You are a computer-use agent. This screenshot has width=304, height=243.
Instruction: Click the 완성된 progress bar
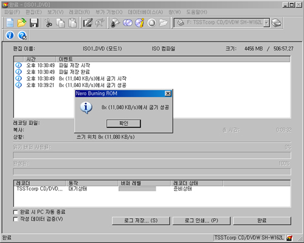tap(152, 172)
